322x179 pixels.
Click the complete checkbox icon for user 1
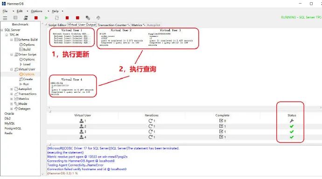[x=221, y=121]
